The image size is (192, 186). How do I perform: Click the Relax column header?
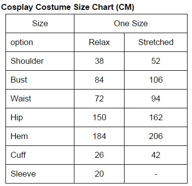[99, 42]
